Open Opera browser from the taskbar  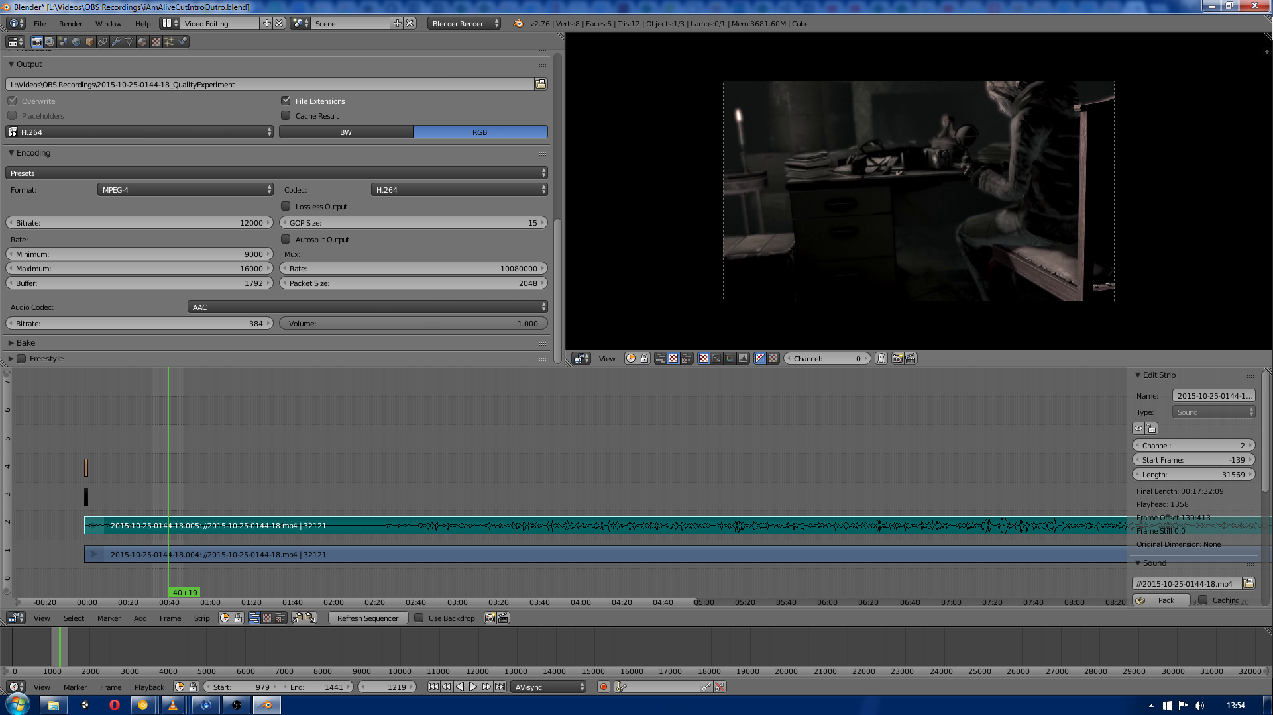(x=115, y=705)
